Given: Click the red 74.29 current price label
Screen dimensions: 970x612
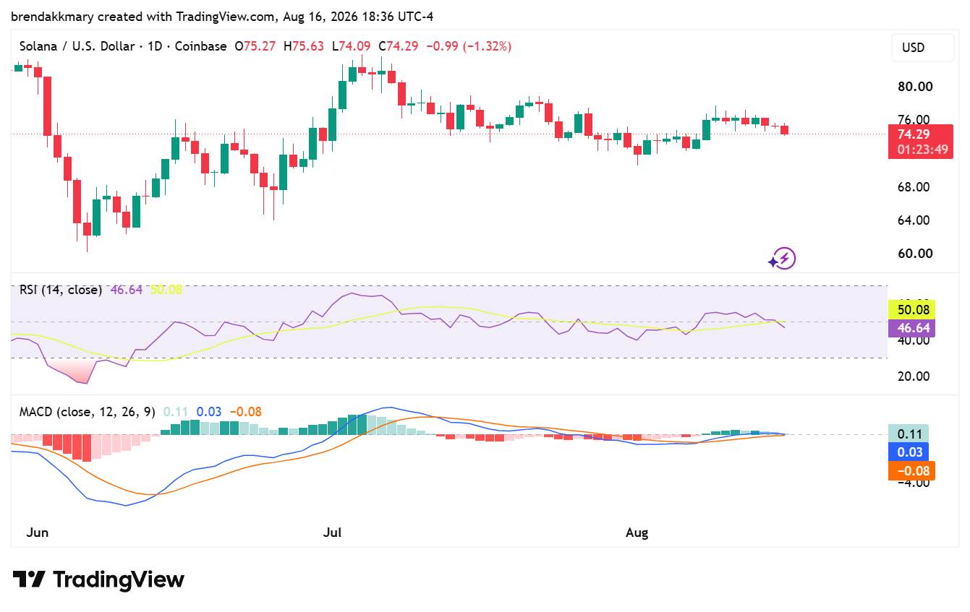Looking at the screenshot, I should pyautogui.click(x=914, y=134).
